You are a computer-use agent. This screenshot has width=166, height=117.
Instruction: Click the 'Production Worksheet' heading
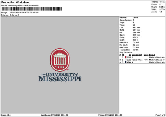[15, 2]
